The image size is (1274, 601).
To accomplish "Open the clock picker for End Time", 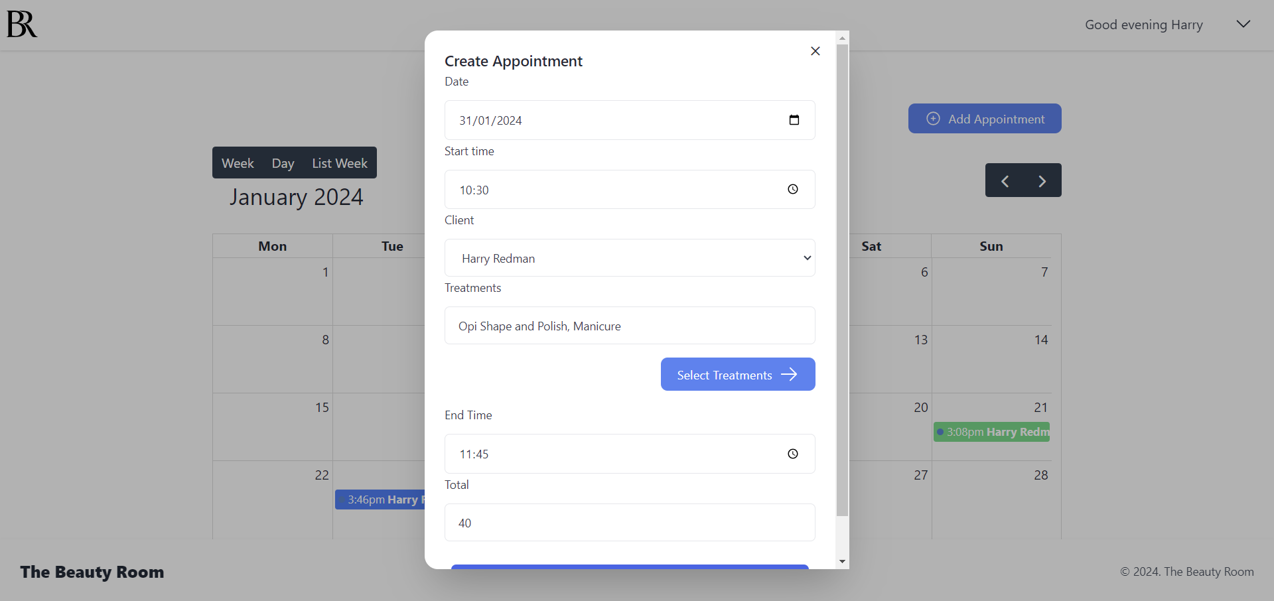I will [x=792, y=454].
